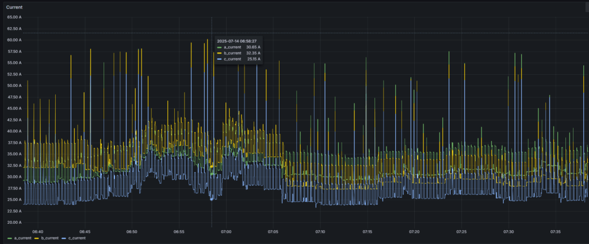Click the 07:15 time axis label

(368, 231)
